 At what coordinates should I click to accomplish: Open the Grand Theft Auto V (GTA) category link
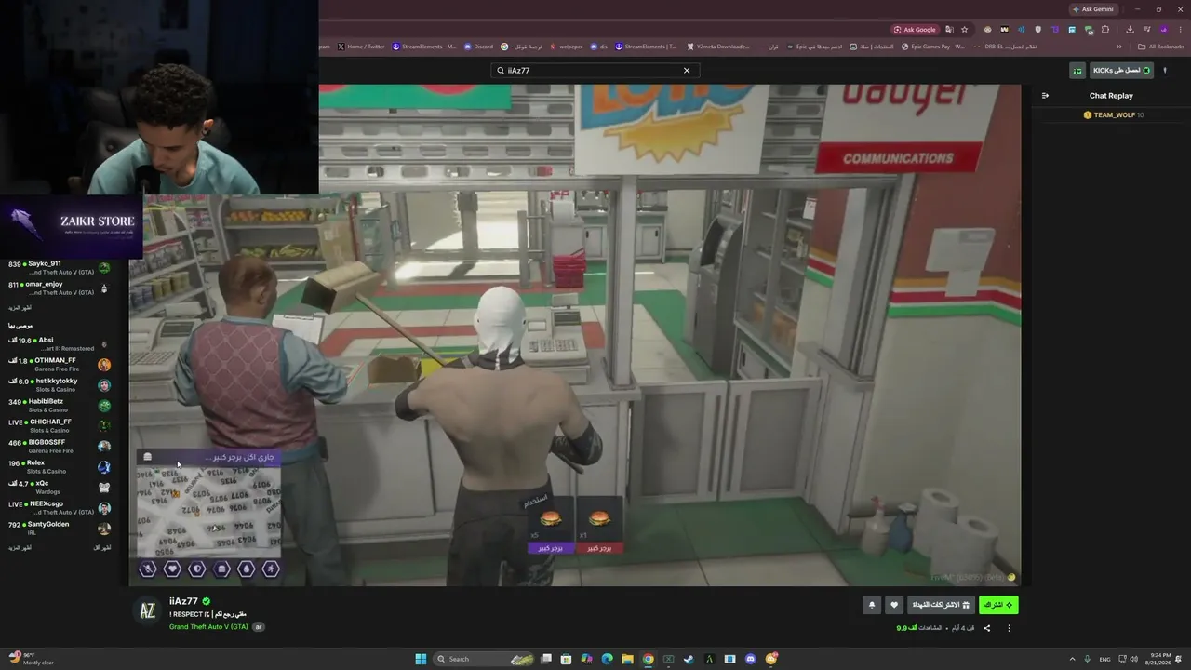coord(208,627)
